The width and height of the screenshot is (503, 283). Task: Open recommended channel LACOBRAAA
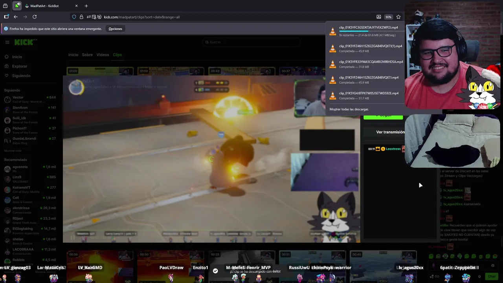pyautogui.click(x=31, y=251)
